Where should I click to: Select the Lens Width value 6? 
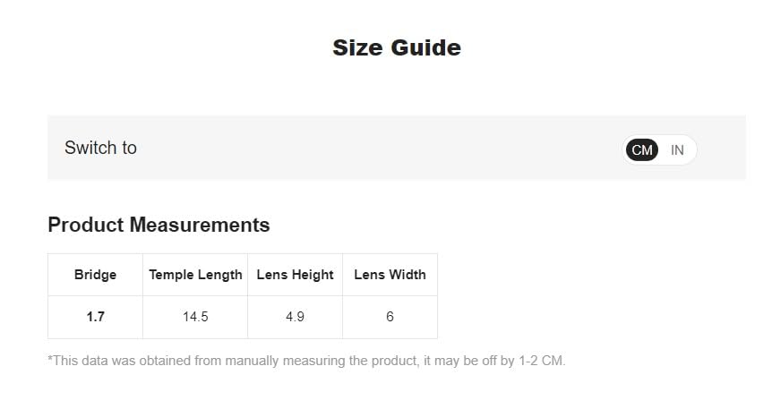tap(390, 317)
